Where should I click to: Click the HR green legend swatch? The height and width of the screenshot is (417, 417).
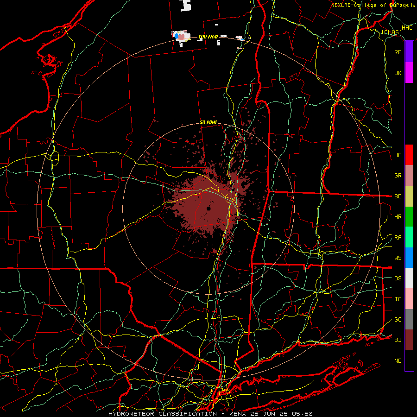click(x=409, y=216)
